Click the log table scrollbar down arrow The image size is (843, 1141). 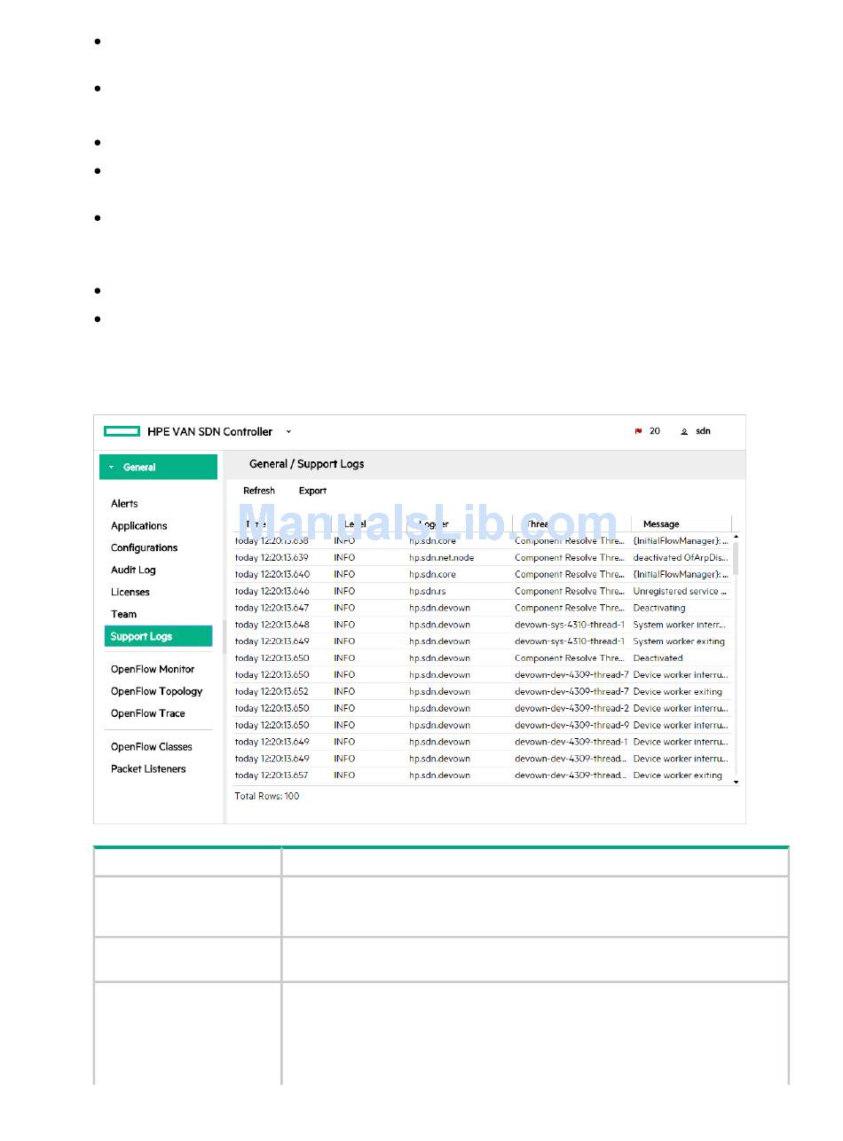(736, 781)
